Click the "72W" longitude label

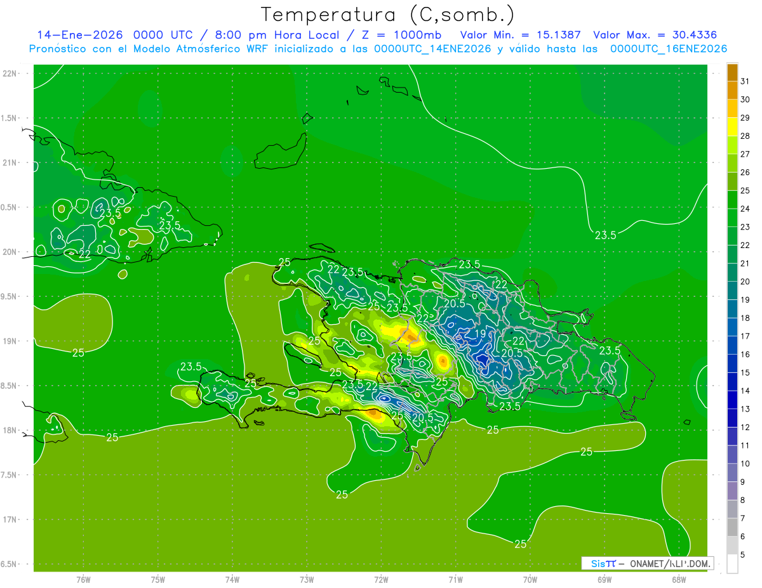click(381, 579)
